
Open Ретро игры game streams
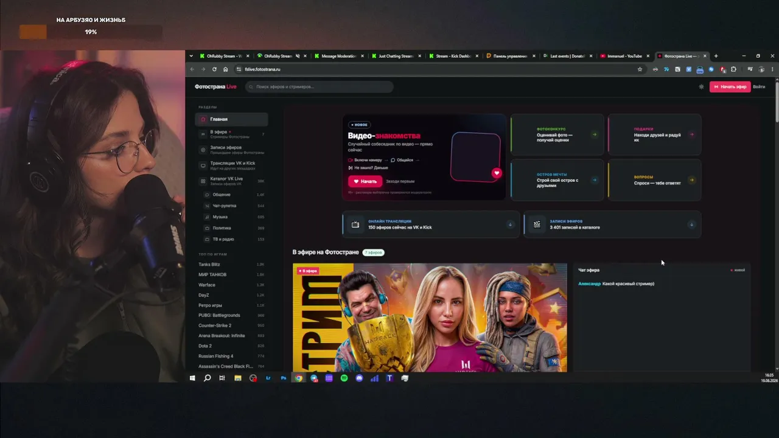click(231, 305)
